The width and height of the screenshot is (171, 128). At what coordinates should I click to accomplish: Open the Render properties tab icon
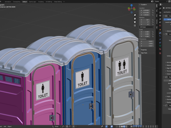click(x=160, y=12)
